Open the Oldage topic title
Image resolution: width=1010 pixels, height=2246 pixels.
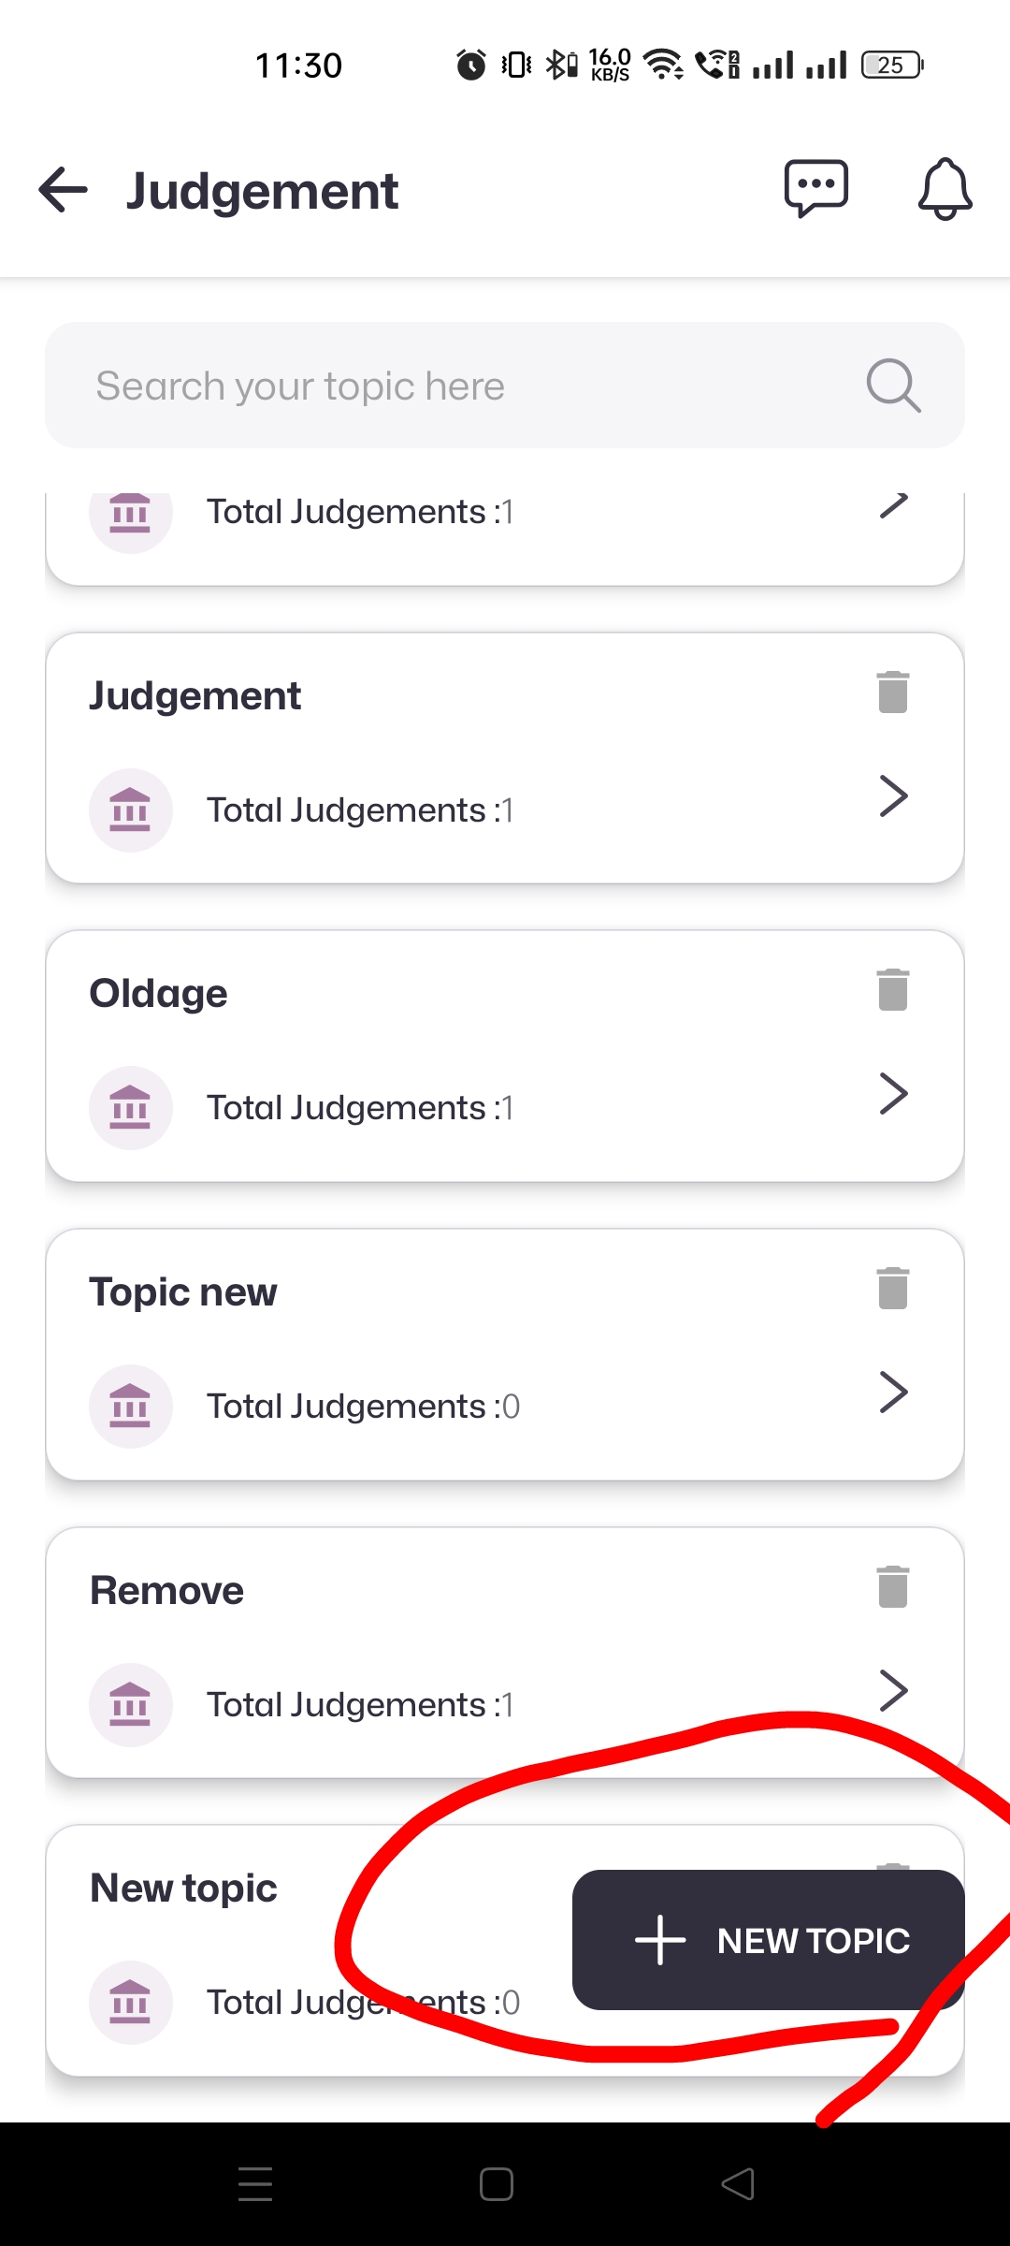click(159, 994)
